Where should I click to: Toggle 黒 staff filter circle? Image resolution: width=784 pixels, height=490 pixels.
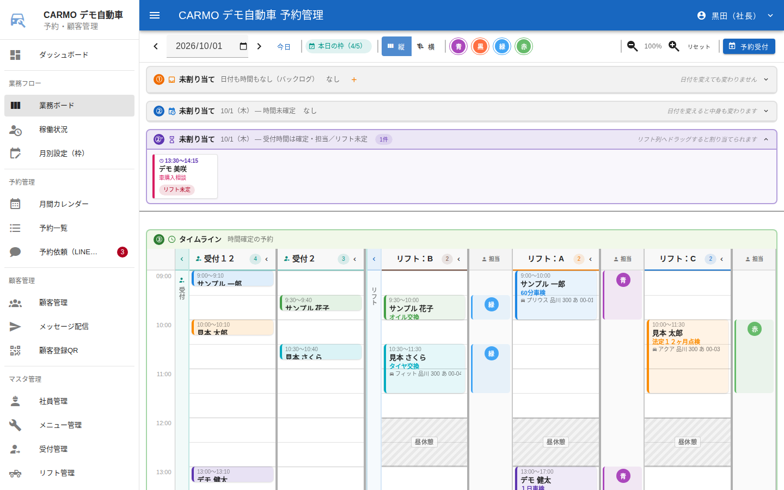click(480, 46)
